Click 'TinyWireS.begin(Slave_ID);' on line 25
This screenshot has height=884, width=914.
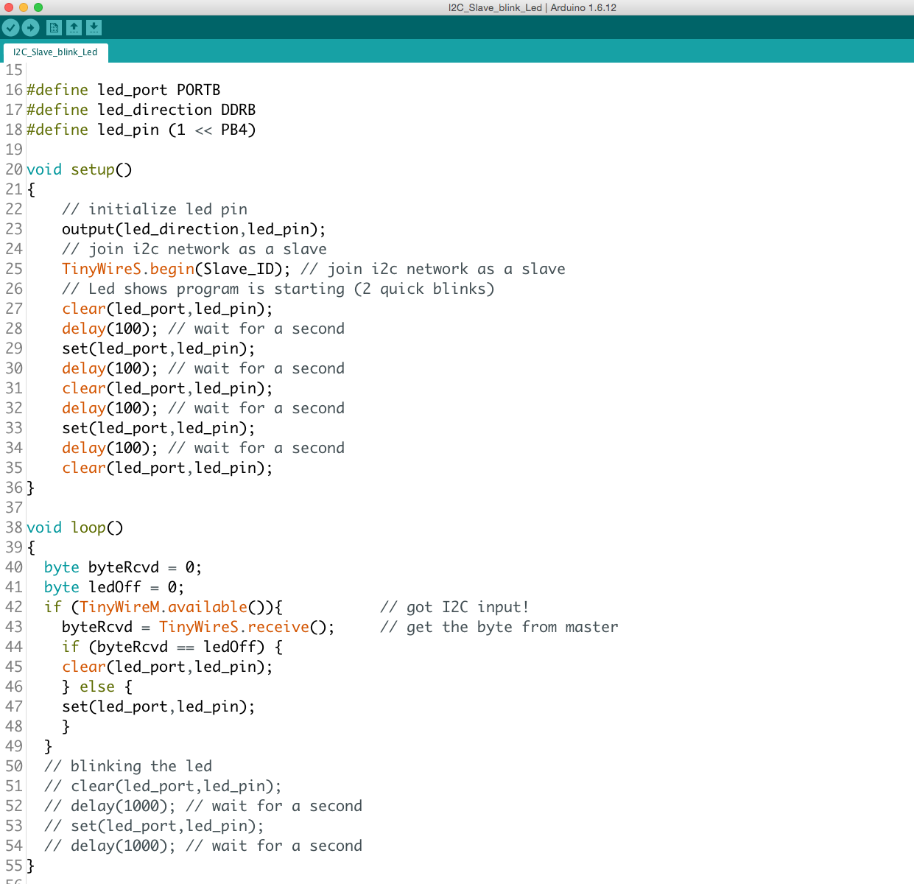[176, 269]
